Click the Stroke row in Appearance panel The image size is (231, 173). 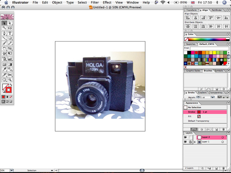point(205,112)
